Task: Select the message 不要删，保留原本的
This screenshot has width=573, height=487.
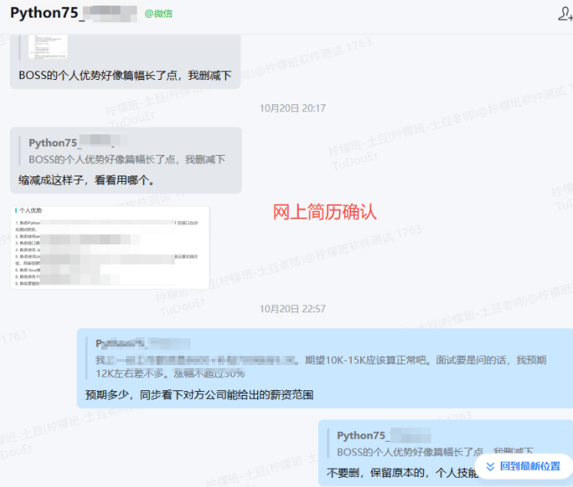Action: [399, 472]
